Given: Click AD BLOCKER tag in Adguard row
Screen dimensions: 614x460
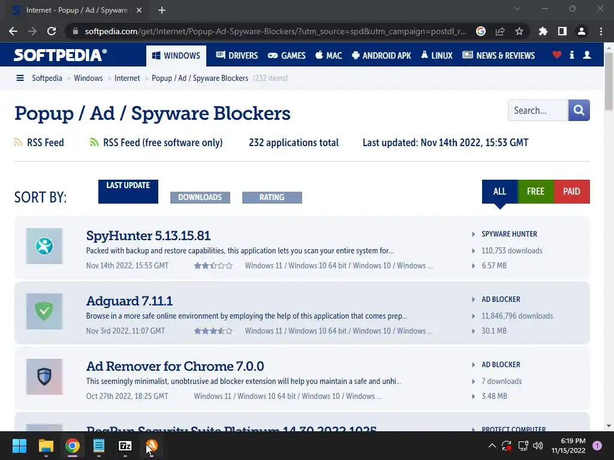Looking at the screenshot, I should click(x=501, y=299).
